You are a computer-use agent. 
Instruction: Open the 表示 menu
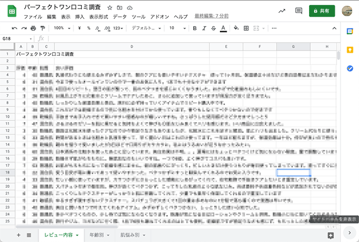[x=66, y=17]
